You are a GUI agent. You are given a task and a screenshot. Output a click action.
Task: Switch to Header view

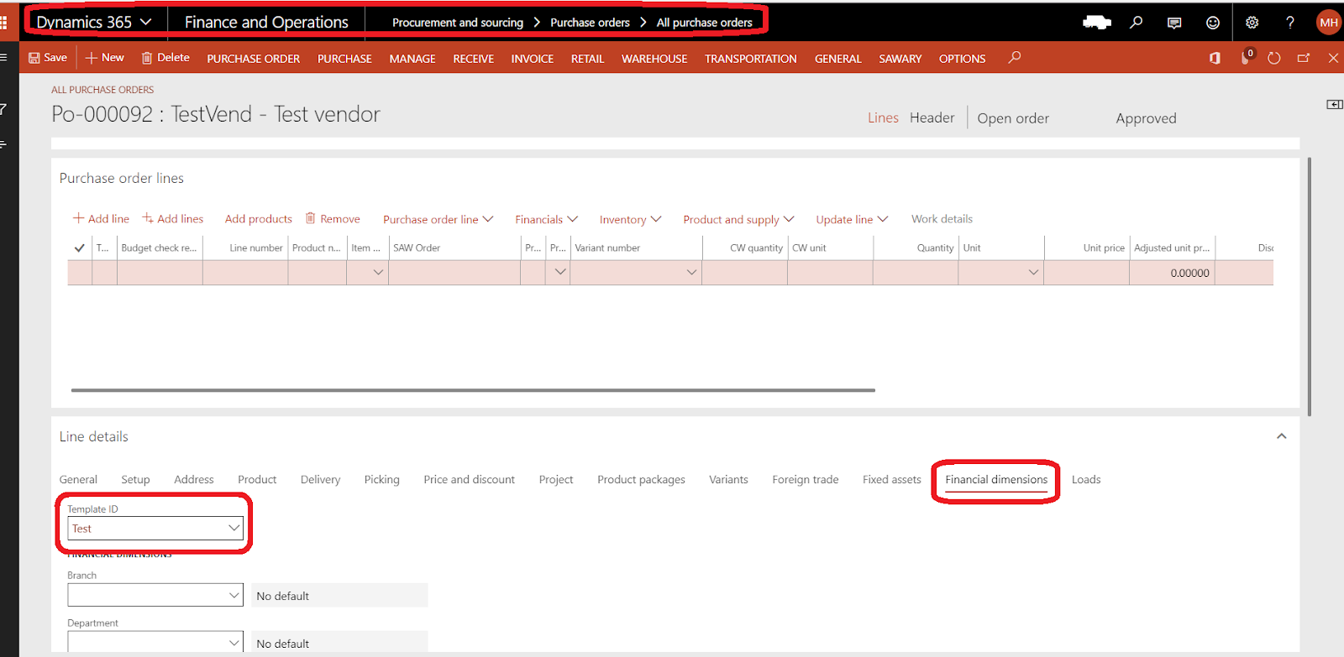click(x=932, y=118)
